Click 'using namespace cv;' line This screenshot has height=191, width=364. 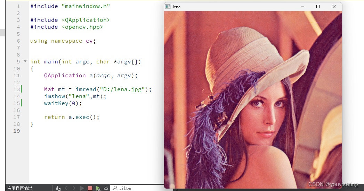(63, 41)
